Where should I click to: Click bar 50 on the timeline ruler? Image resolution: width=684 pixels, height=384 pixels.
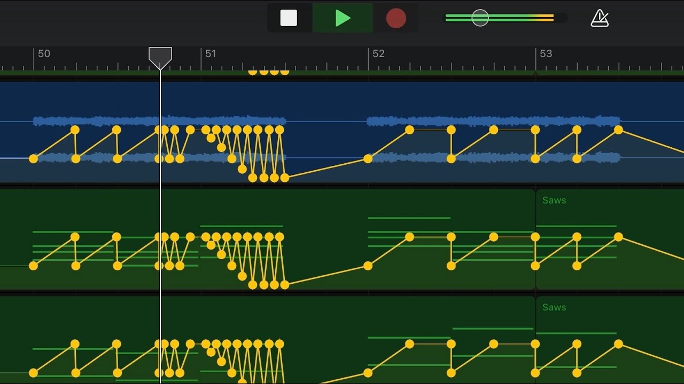point(44,53)
